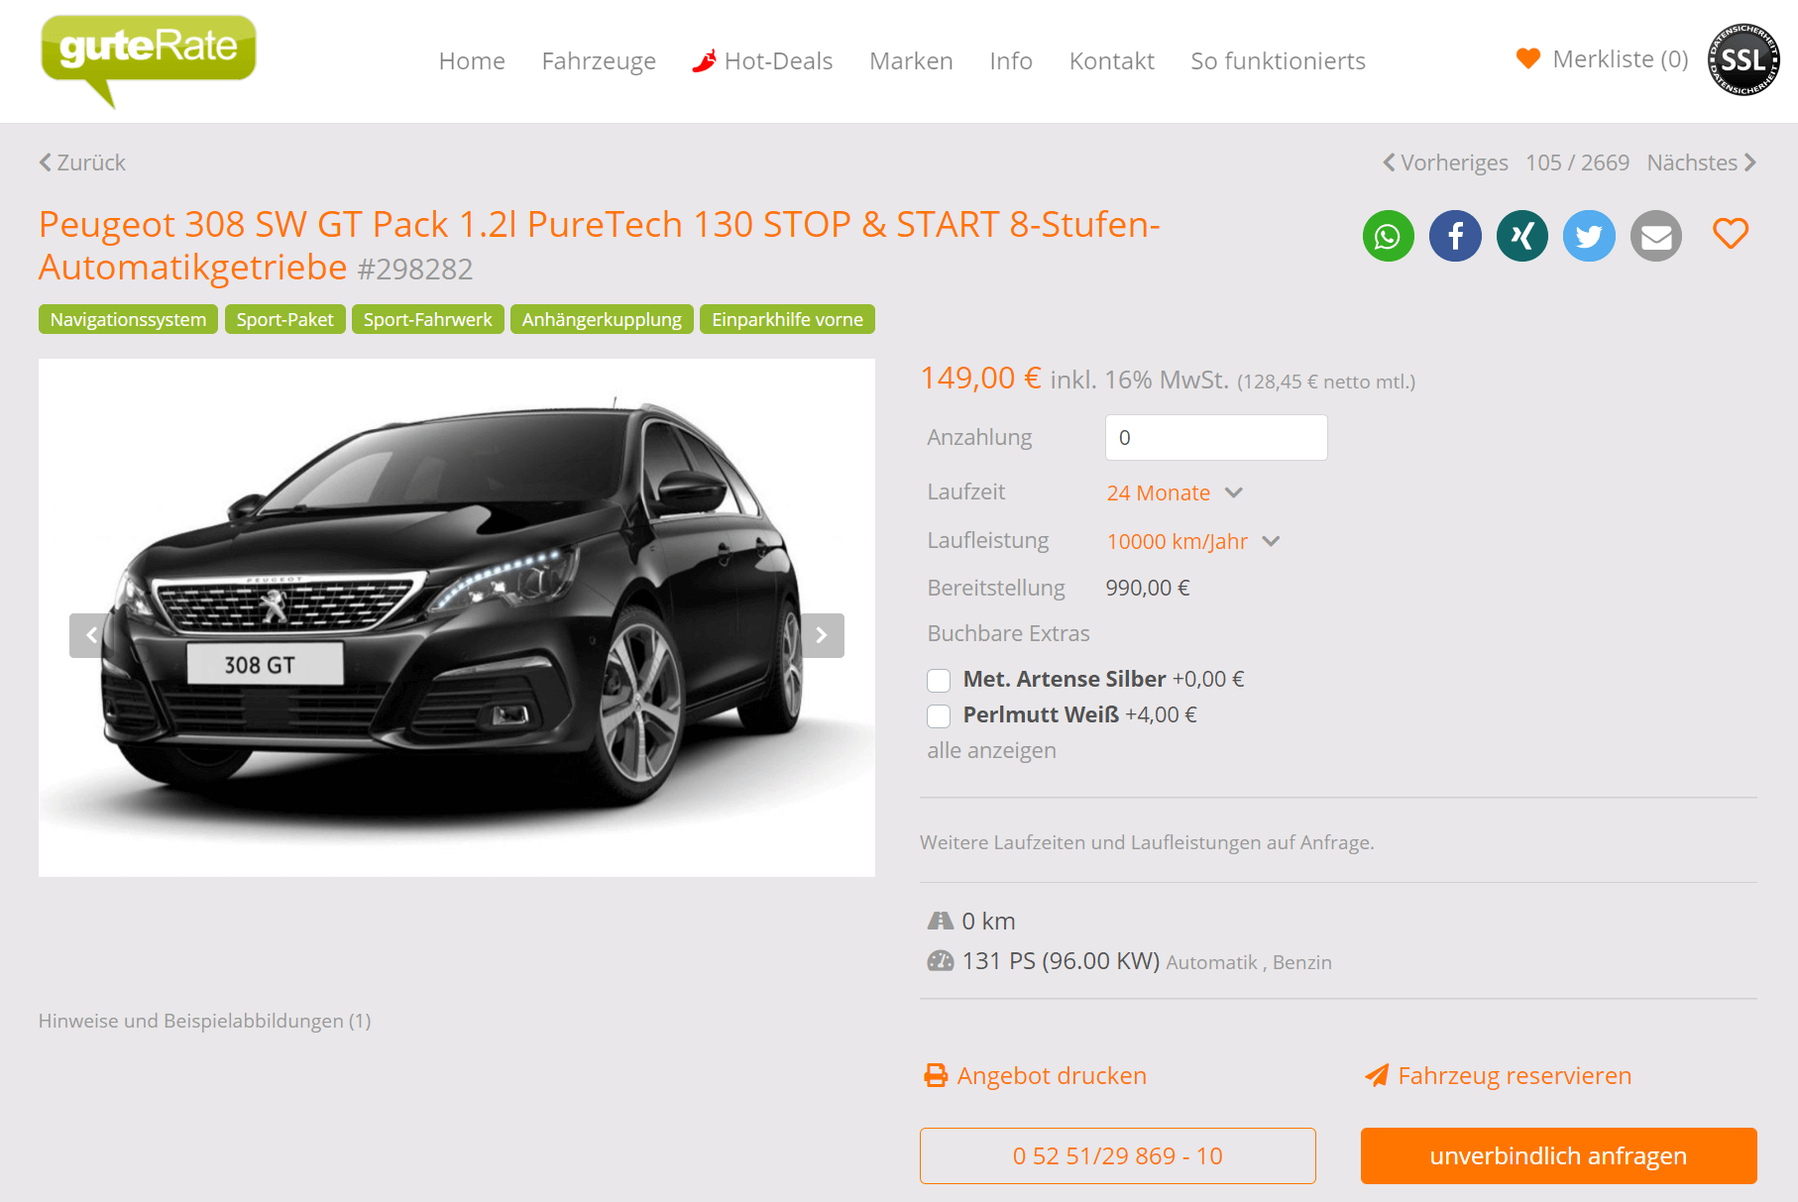Viewport: 1798px width, 1202px height.
Task: Add vehicle to favorites heart outline
Action: (1731, 234)
